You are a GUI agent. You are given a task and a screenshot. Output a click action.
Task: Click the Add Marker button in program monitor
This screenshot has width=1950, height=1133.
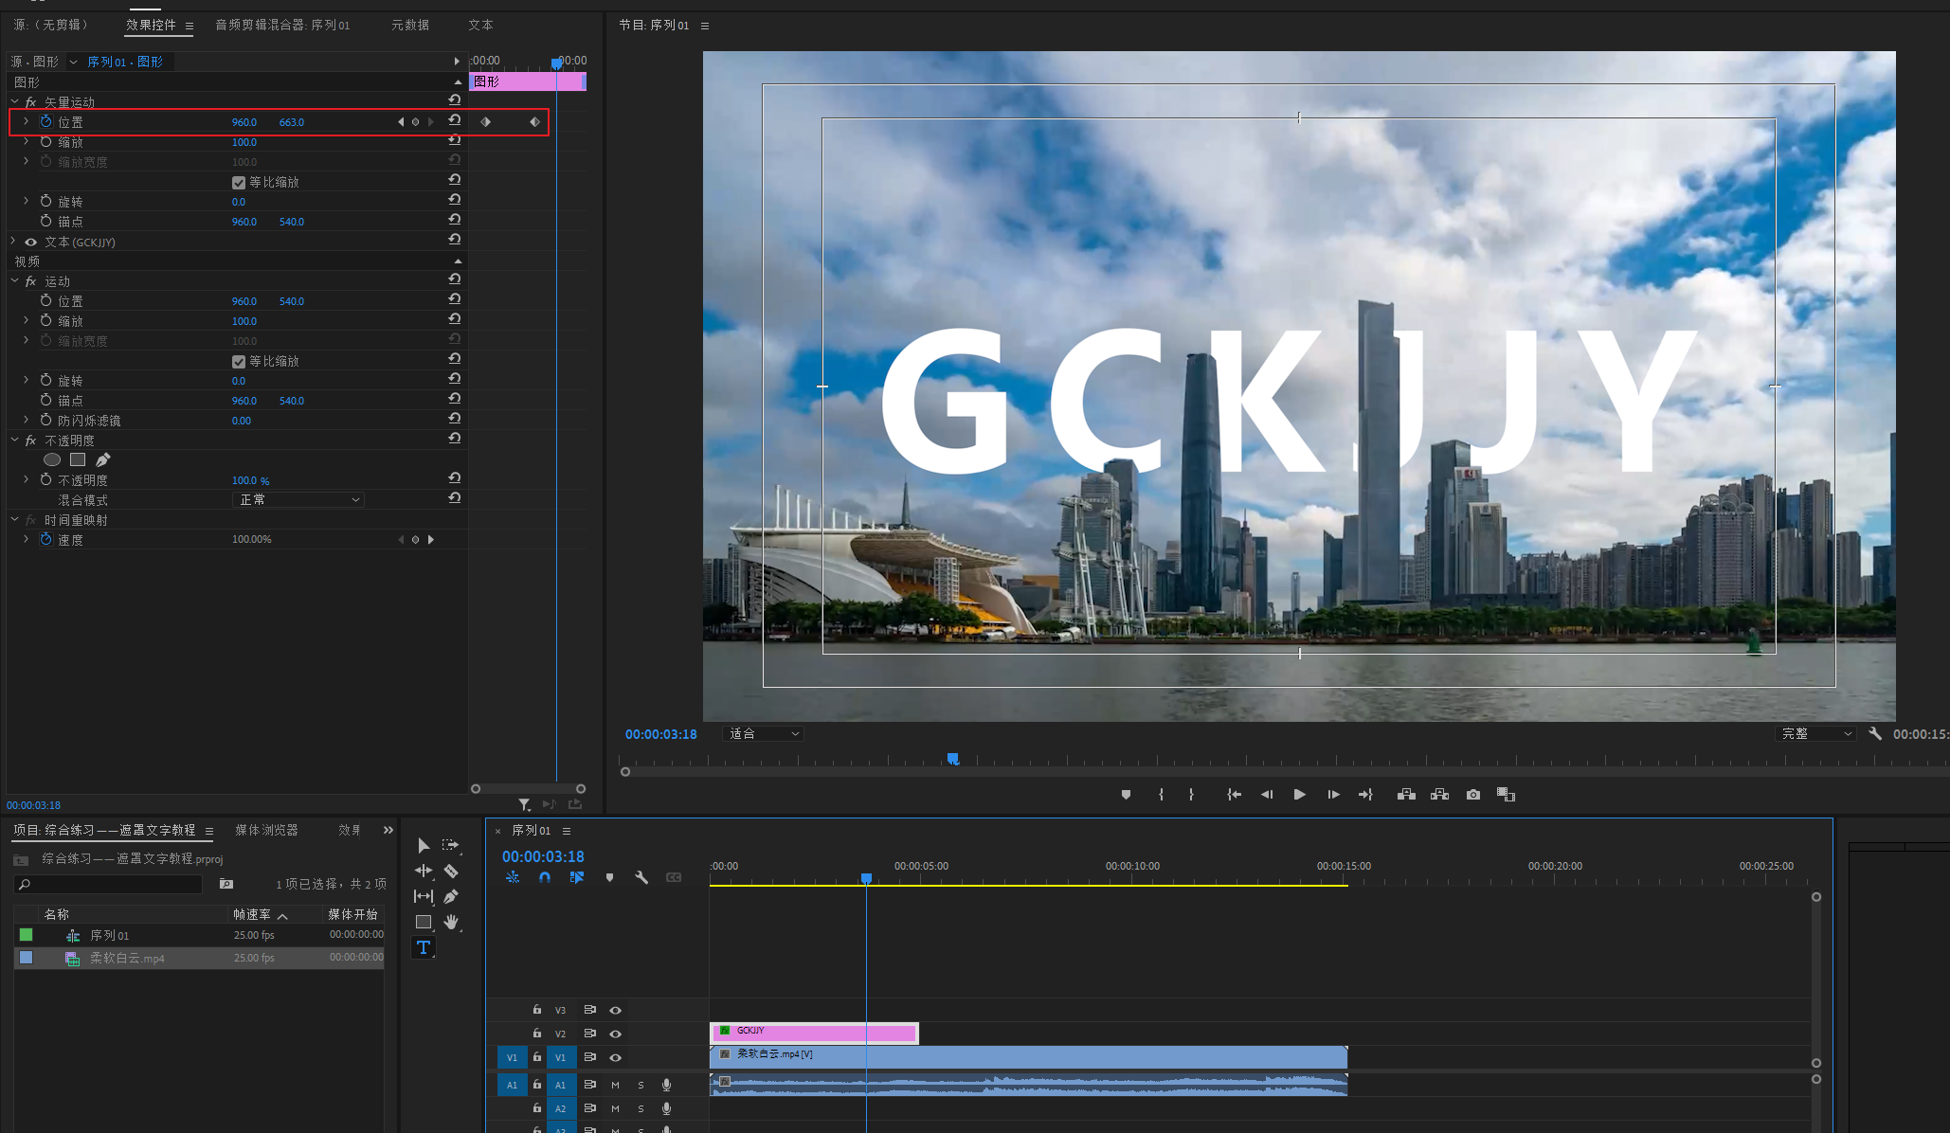coord(1126,795)
